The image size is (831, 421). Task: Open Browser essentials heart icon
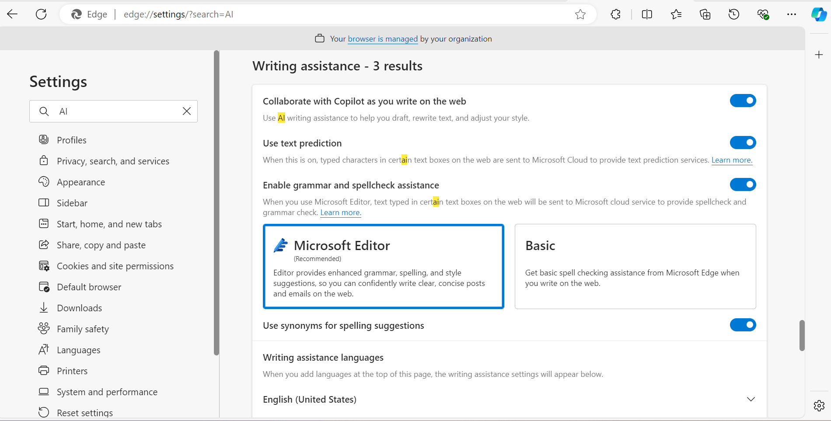tap(763, 14)
